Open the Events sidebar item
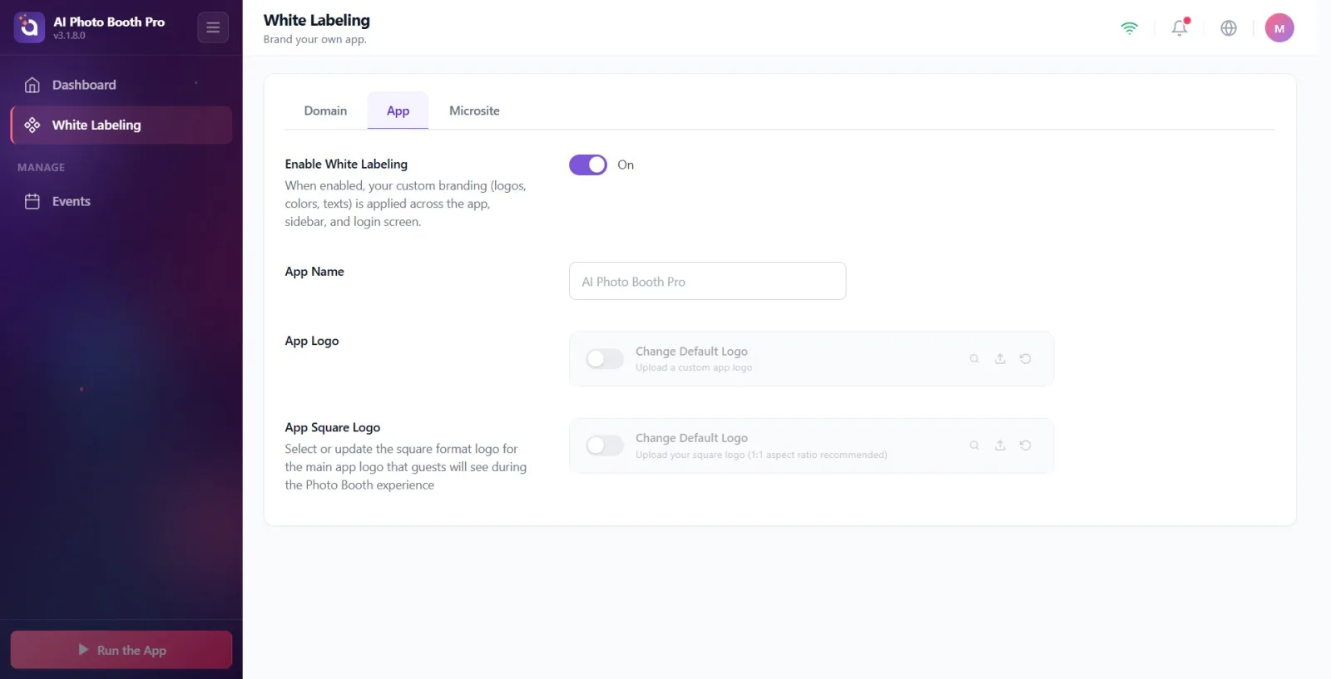1331x679 pixels. [121, 201]
